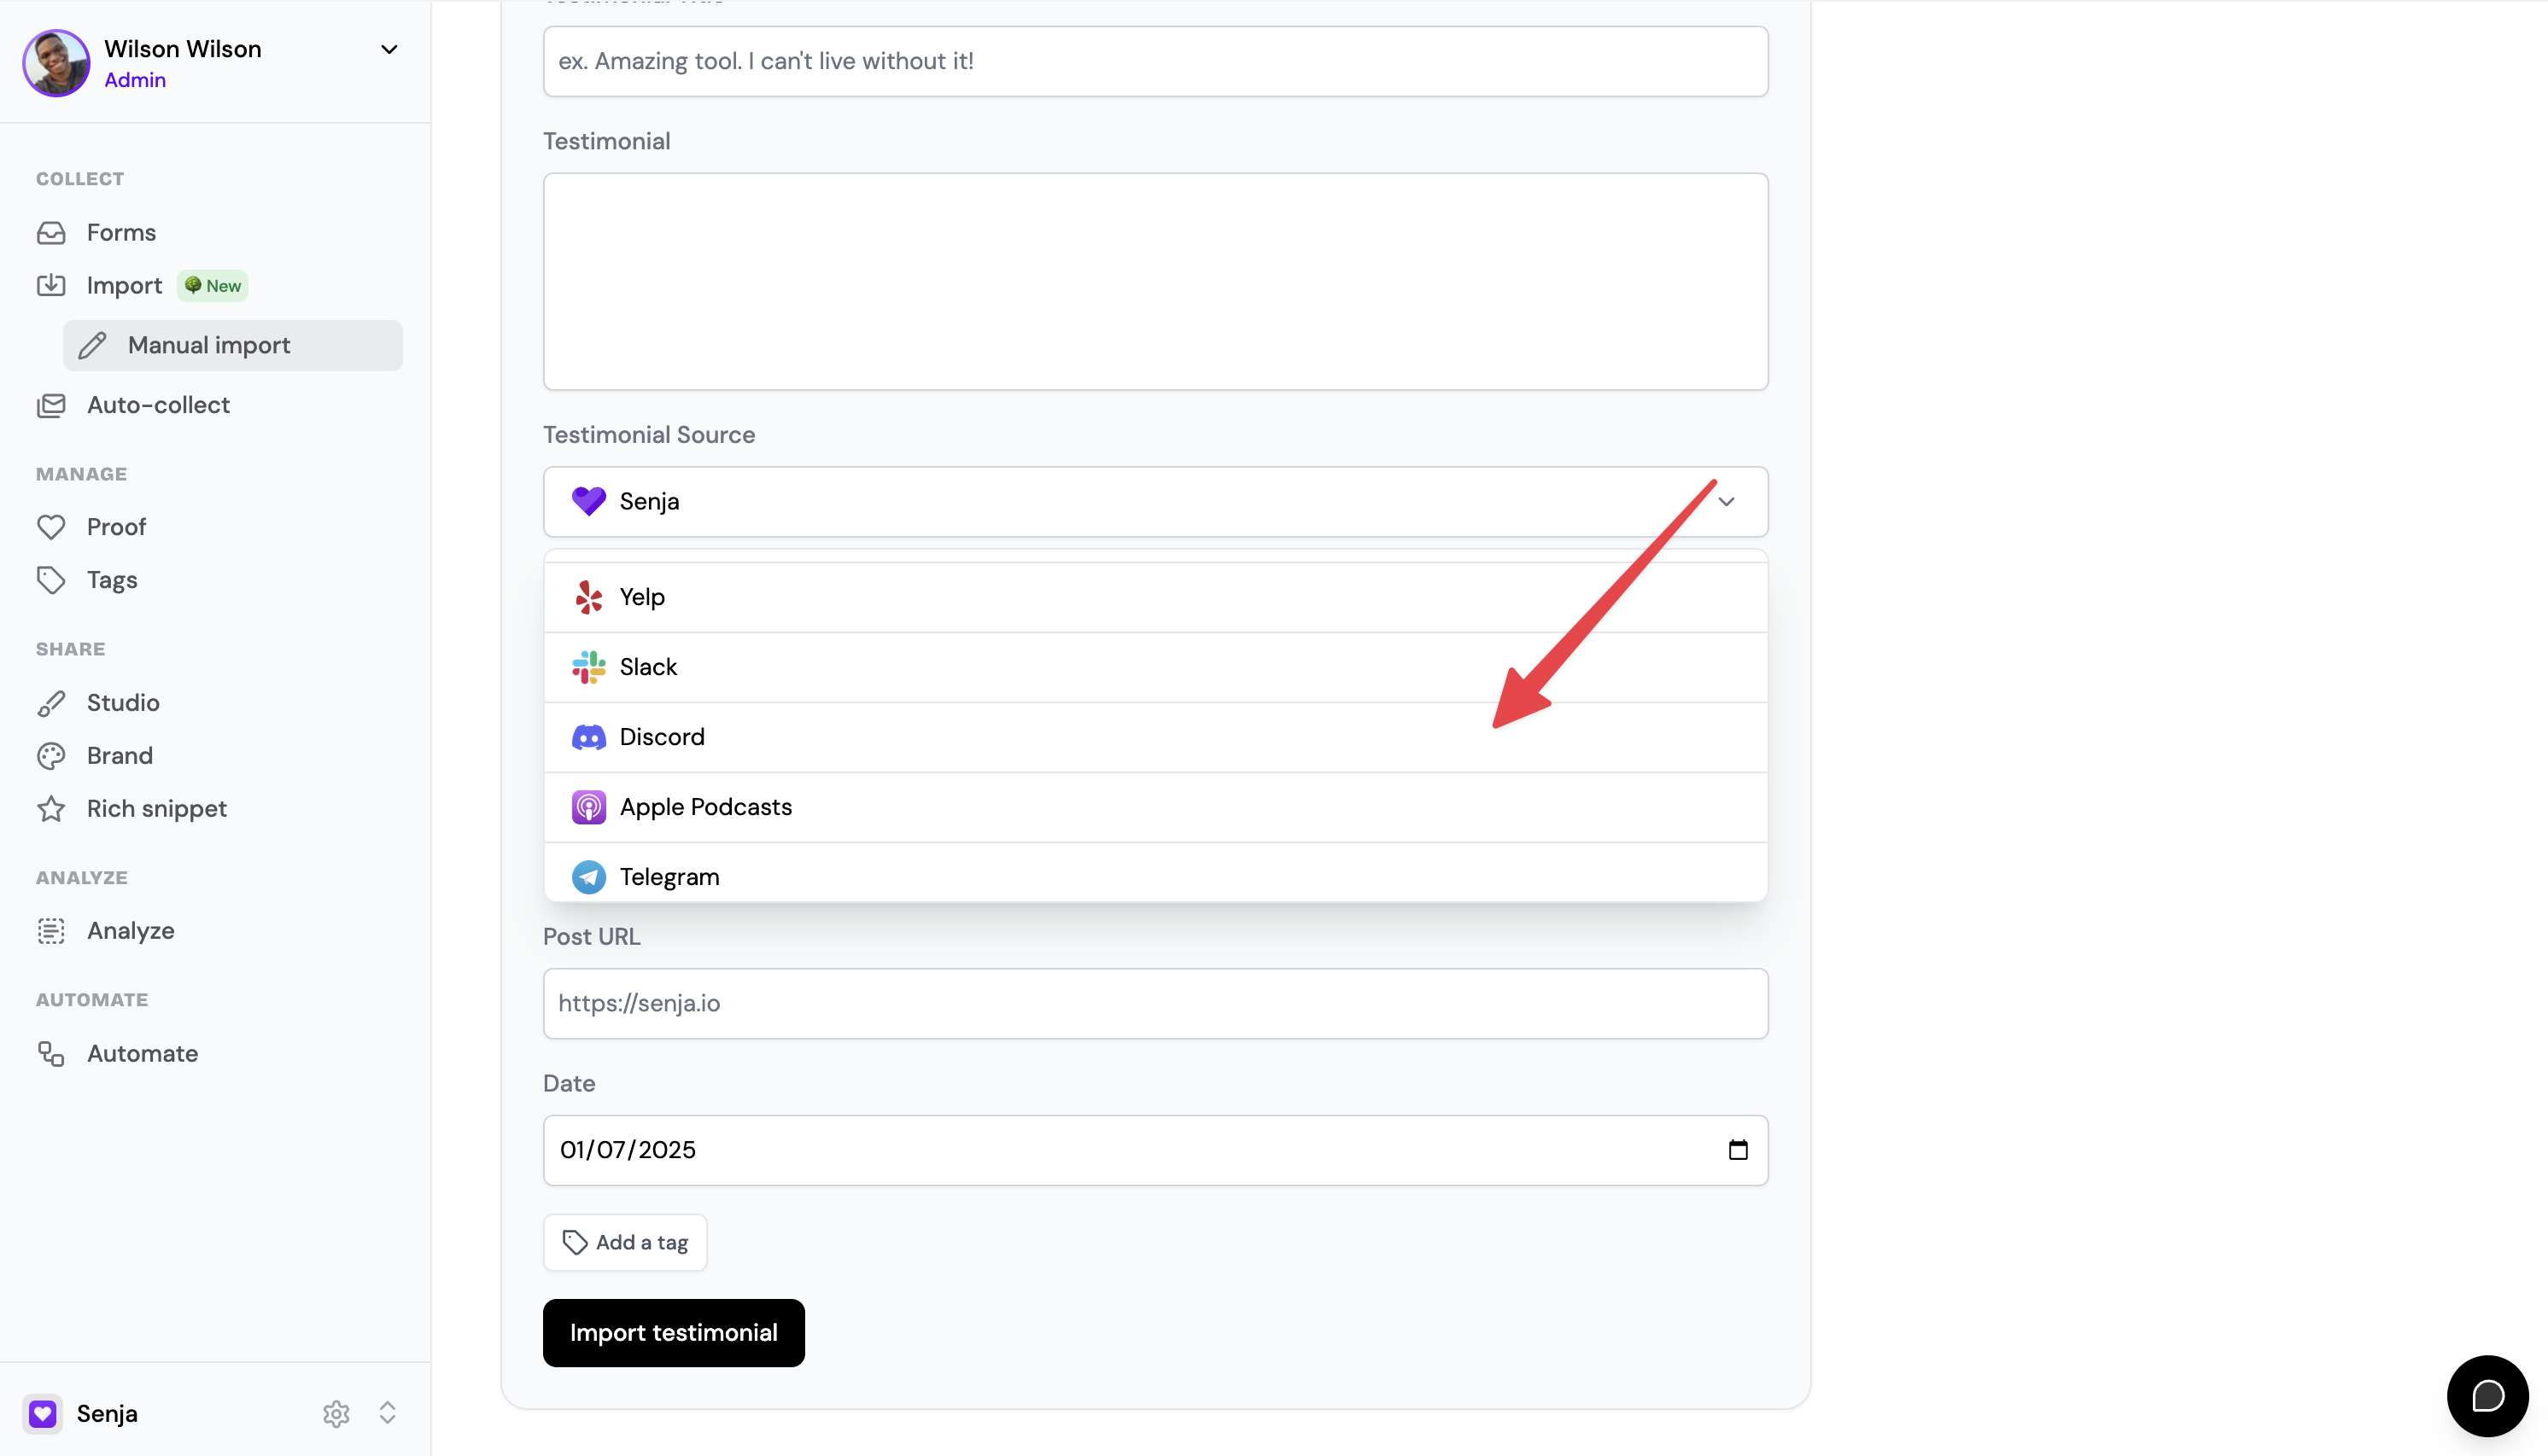Click the Senja project logo at bottom
The width and height of the screenshot is (2548, 1456).
click(42, 1413)
